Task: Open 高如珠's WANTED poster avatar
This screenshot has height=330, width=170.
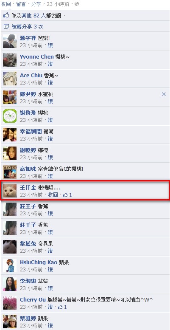Action: 10,172
